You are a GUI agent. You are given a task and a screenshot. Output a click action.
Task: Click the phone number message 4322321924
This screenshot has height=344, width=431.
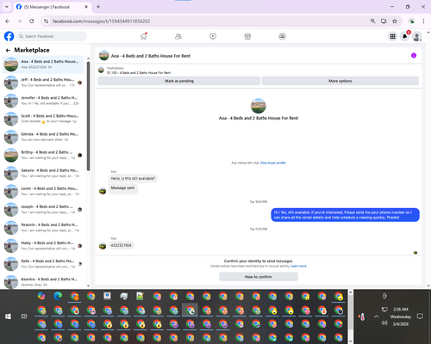pos(121,245)
